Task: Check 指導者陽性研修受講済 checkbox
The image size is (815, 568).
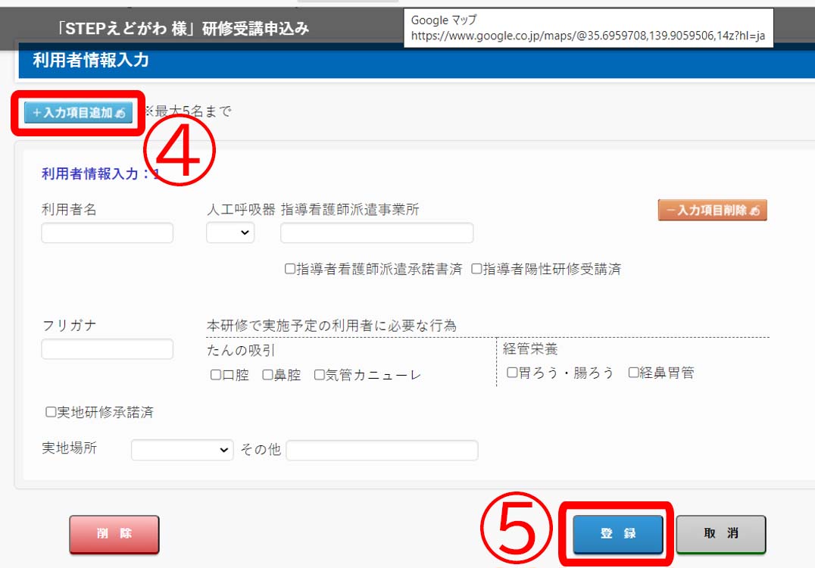Action: (x=476, y=269)
